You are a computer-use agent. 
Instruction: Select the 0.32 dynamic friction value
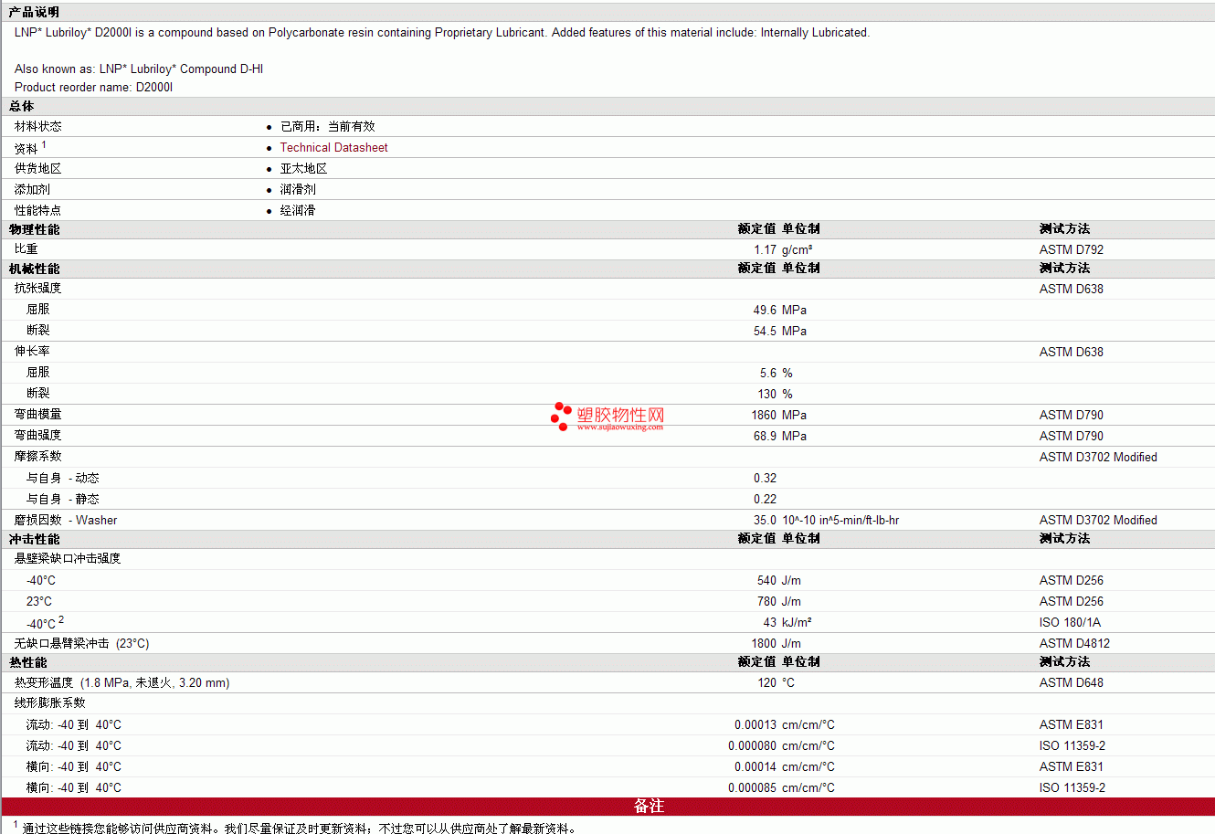(x=766, y=478)
